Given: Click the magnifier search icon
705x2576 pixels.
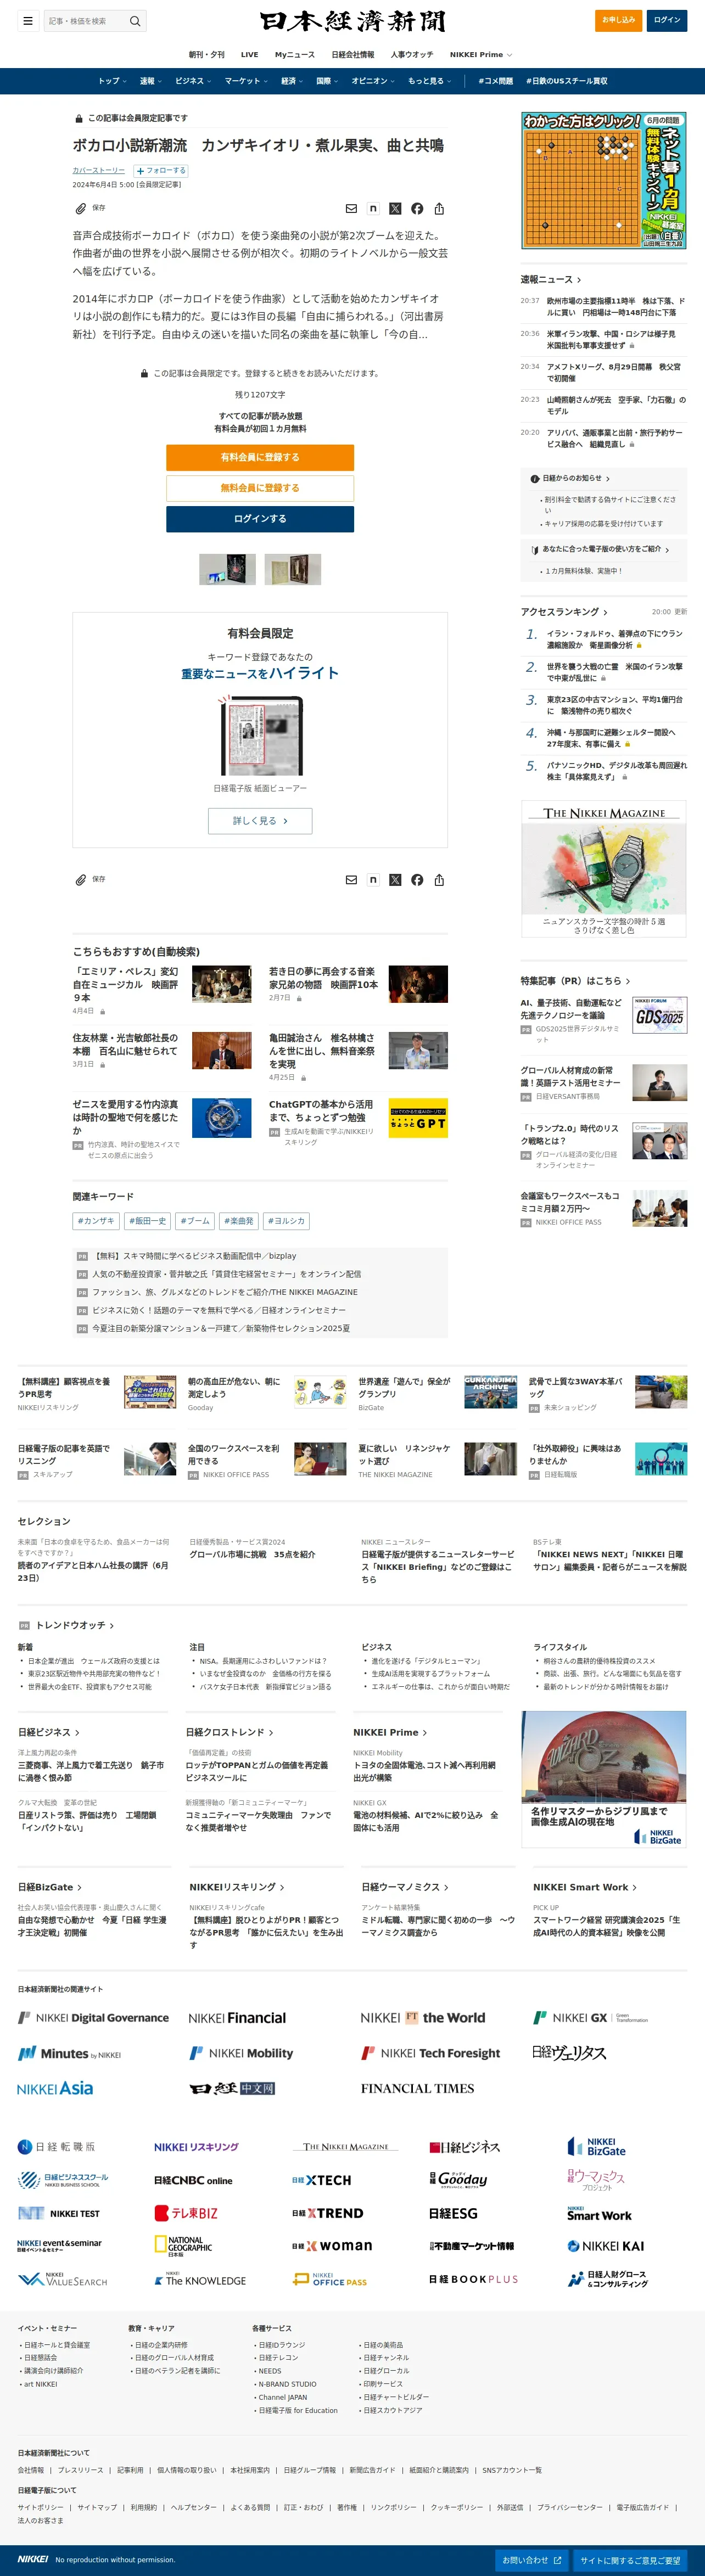Looking at the screenshot, I should click(x=135, y=20).
